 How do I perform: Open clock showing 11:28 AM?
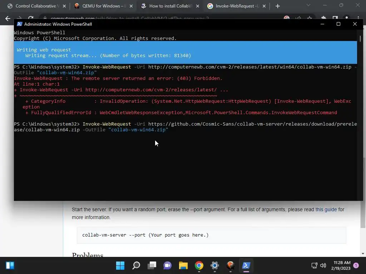click(341, 265)
